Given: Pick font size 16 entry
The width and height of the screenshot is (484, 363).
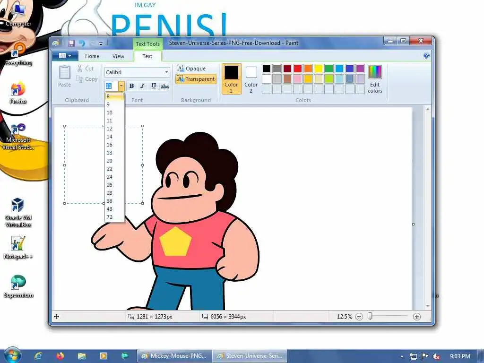Looking at the screenshot, I should [114, 145].
